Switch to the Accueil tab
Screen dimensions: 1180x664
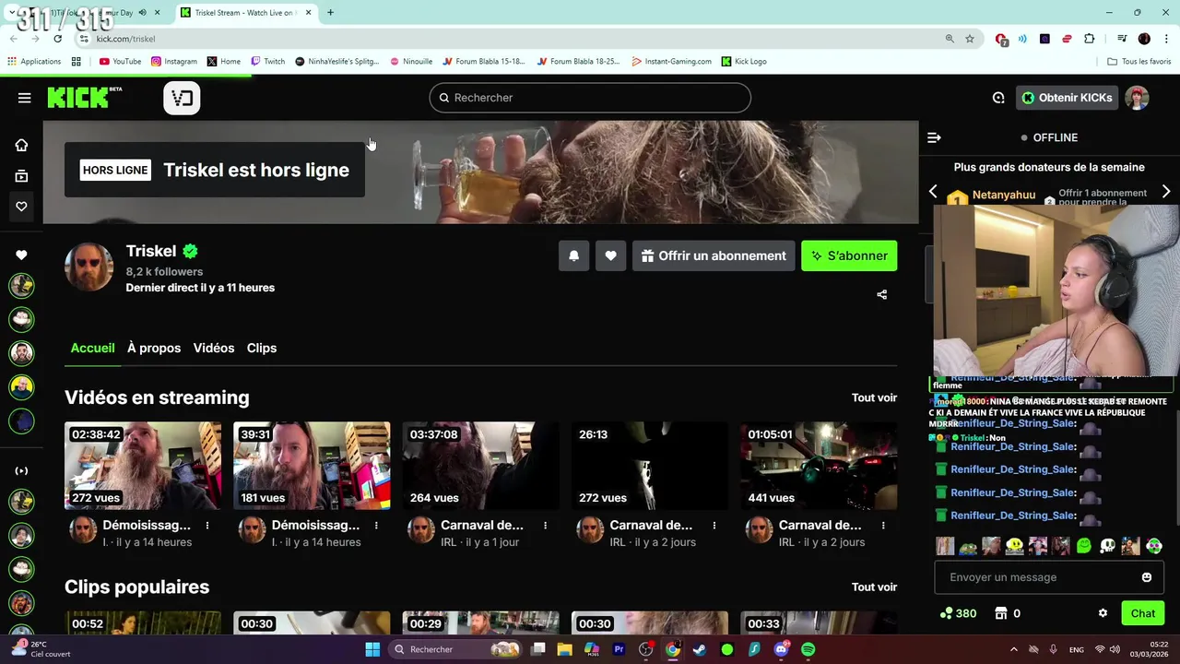(92, 348)
